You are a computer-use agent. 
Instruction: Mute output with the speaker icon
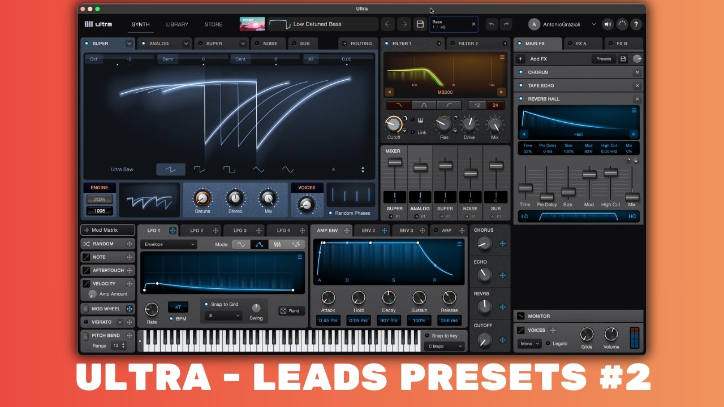coord(607,24)
